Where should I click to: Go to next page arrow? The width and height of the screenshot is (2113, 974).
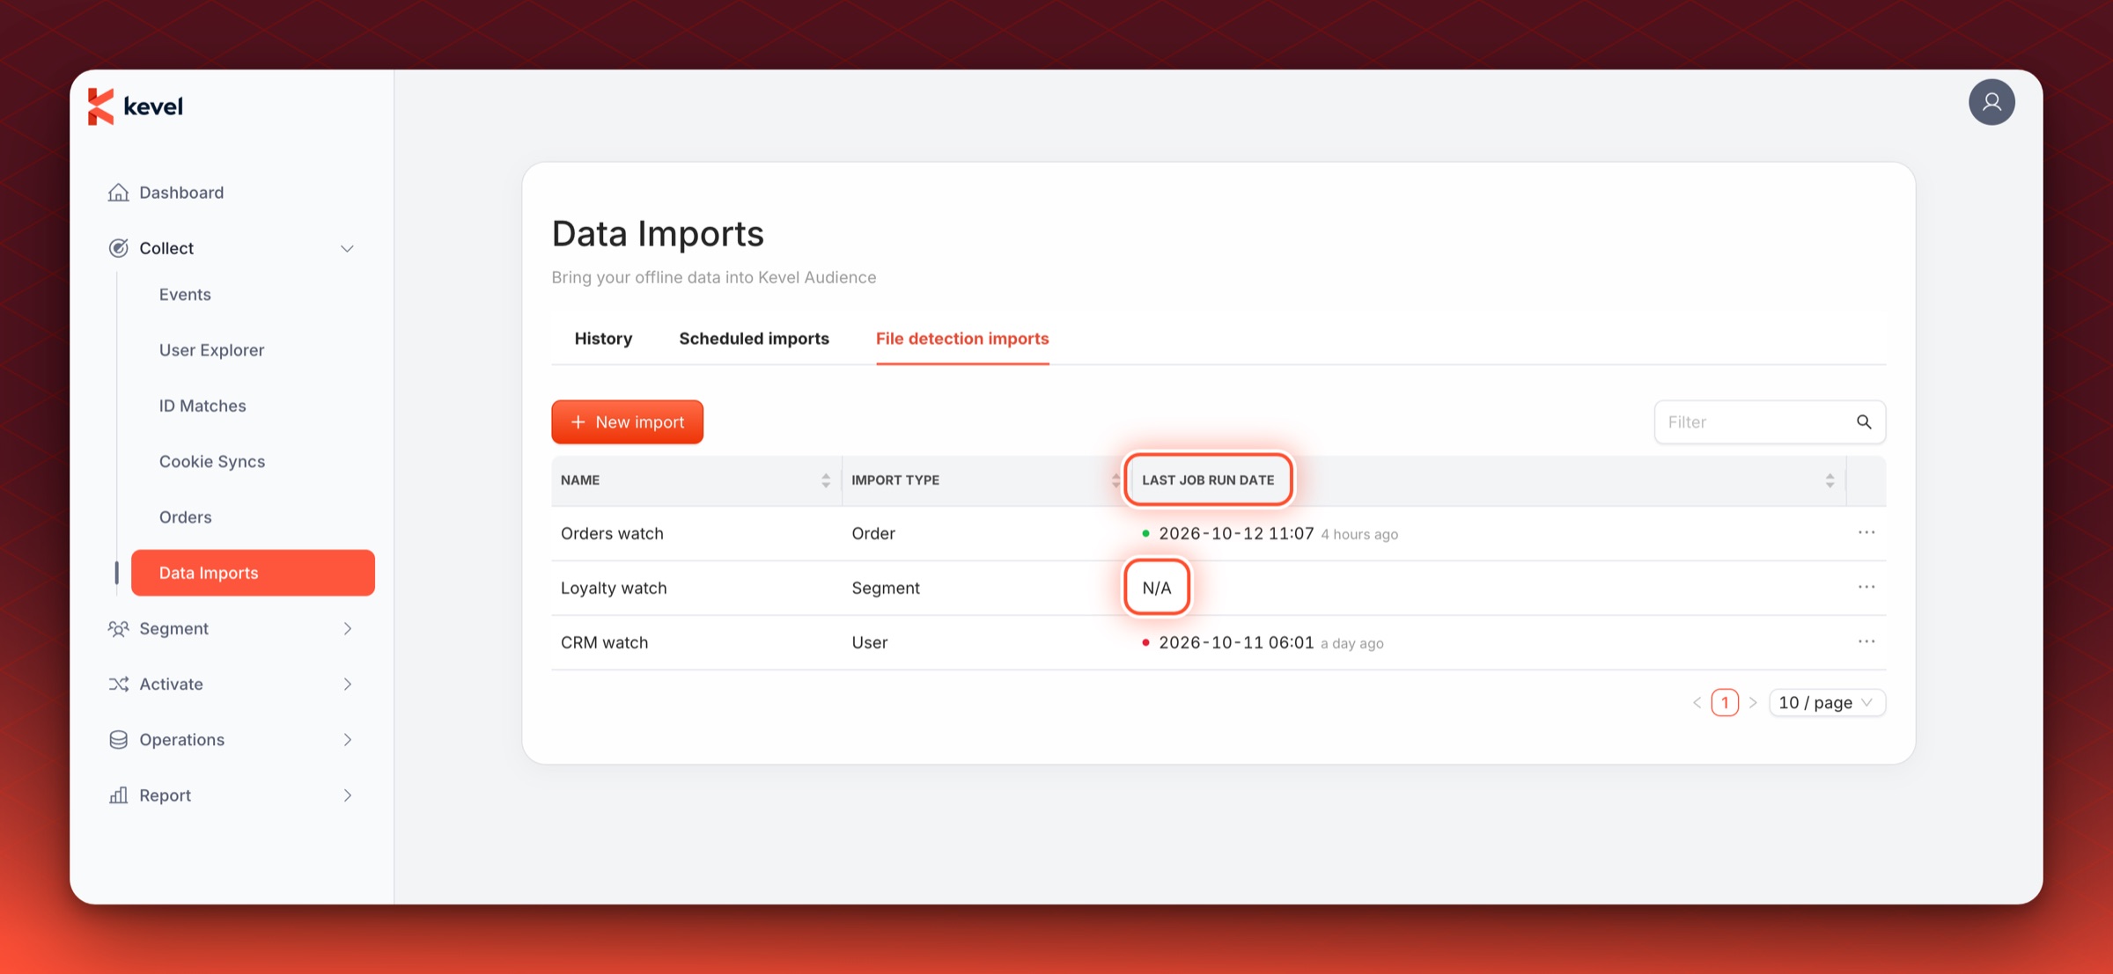[x=1753, y=702]
